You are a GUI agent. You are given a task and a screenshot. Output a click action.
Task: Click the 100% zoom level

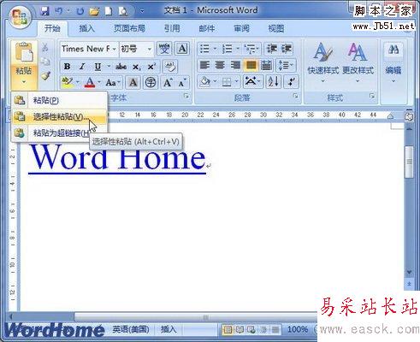click(298, 330)
